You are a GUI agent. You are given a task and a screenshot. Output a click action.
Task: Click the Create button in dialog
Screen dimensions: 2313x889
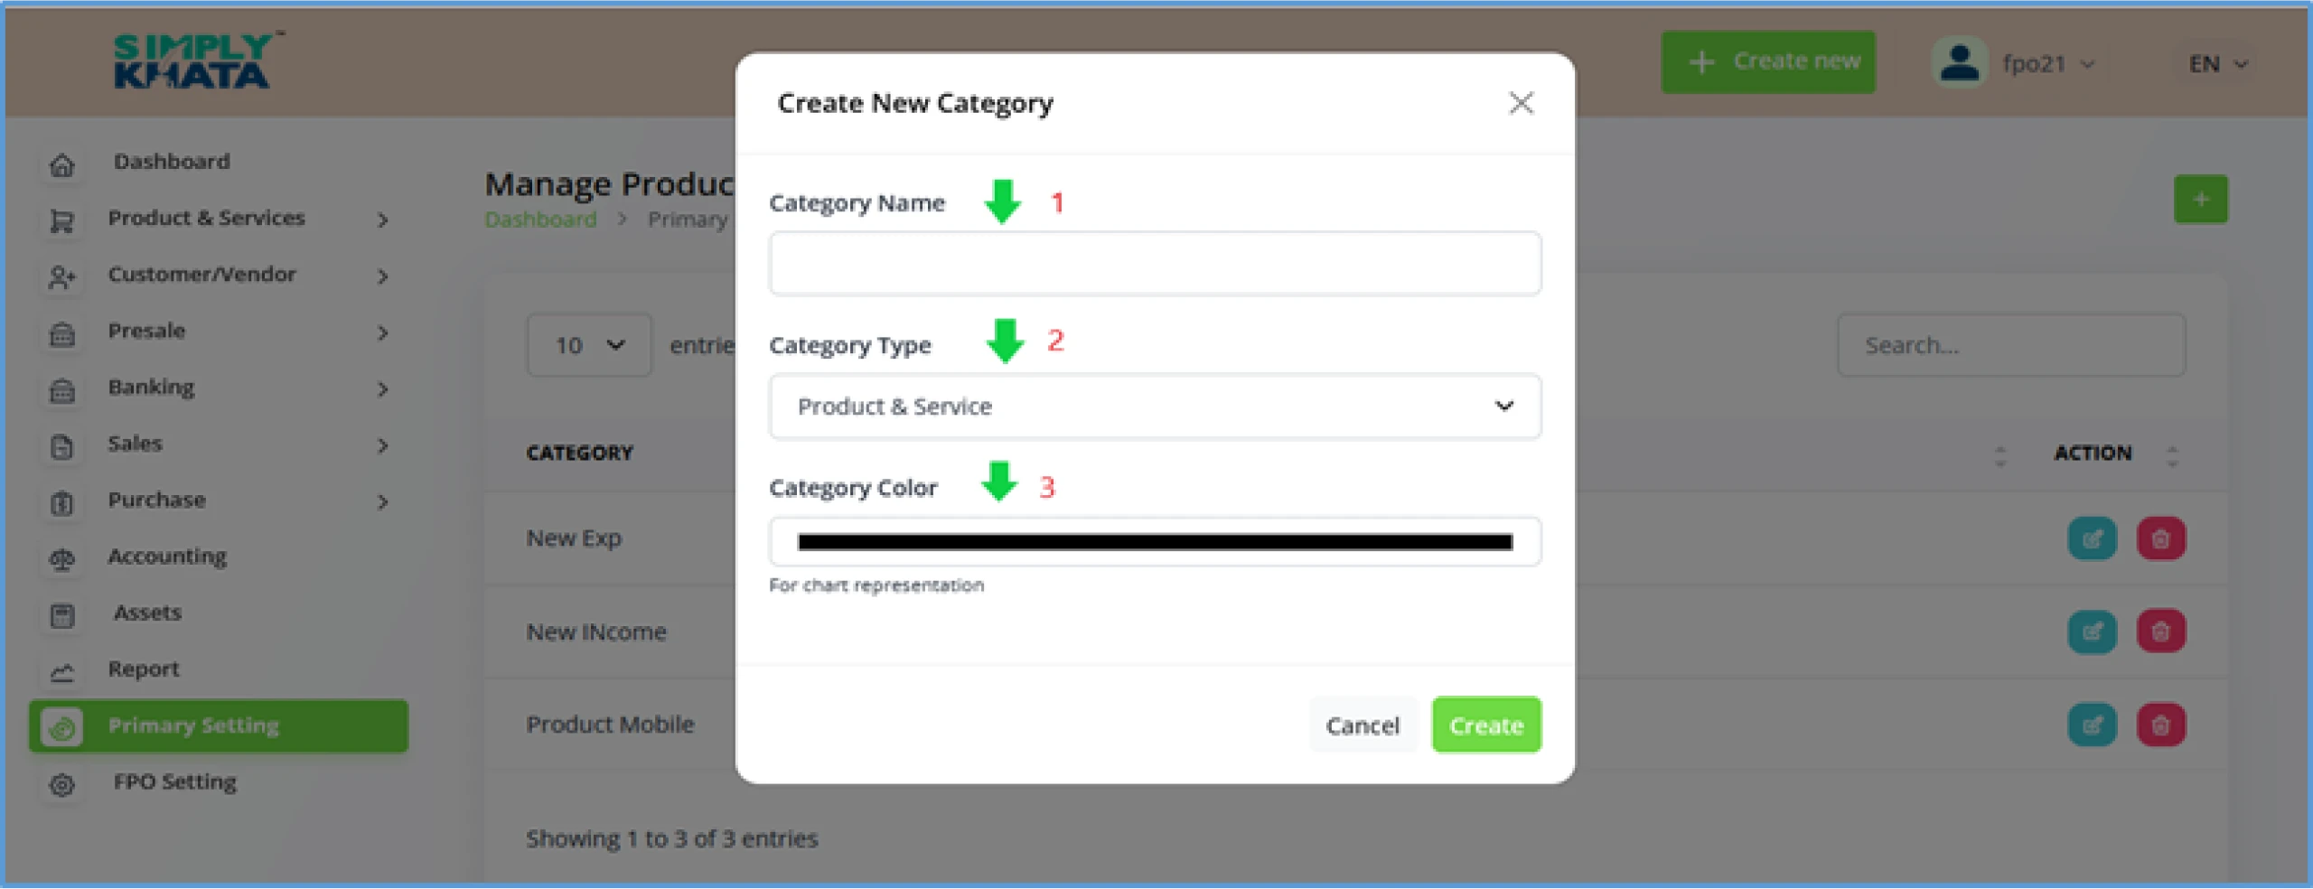tap(1486, 725)
